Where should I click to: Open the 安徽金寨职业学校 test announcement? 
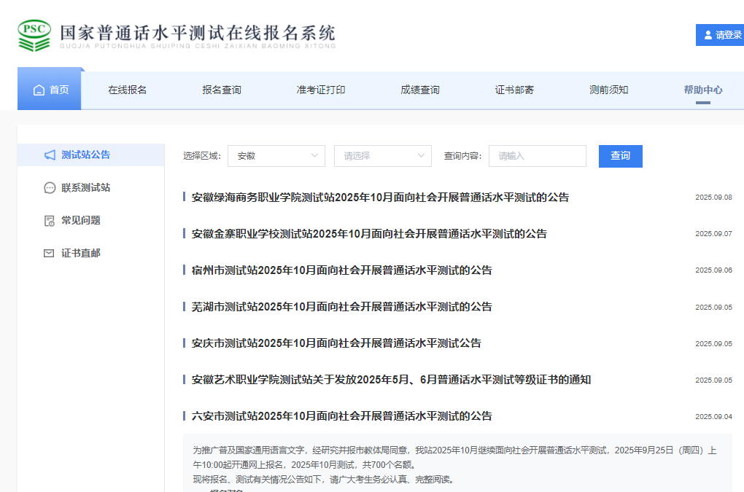pos(368,234)
